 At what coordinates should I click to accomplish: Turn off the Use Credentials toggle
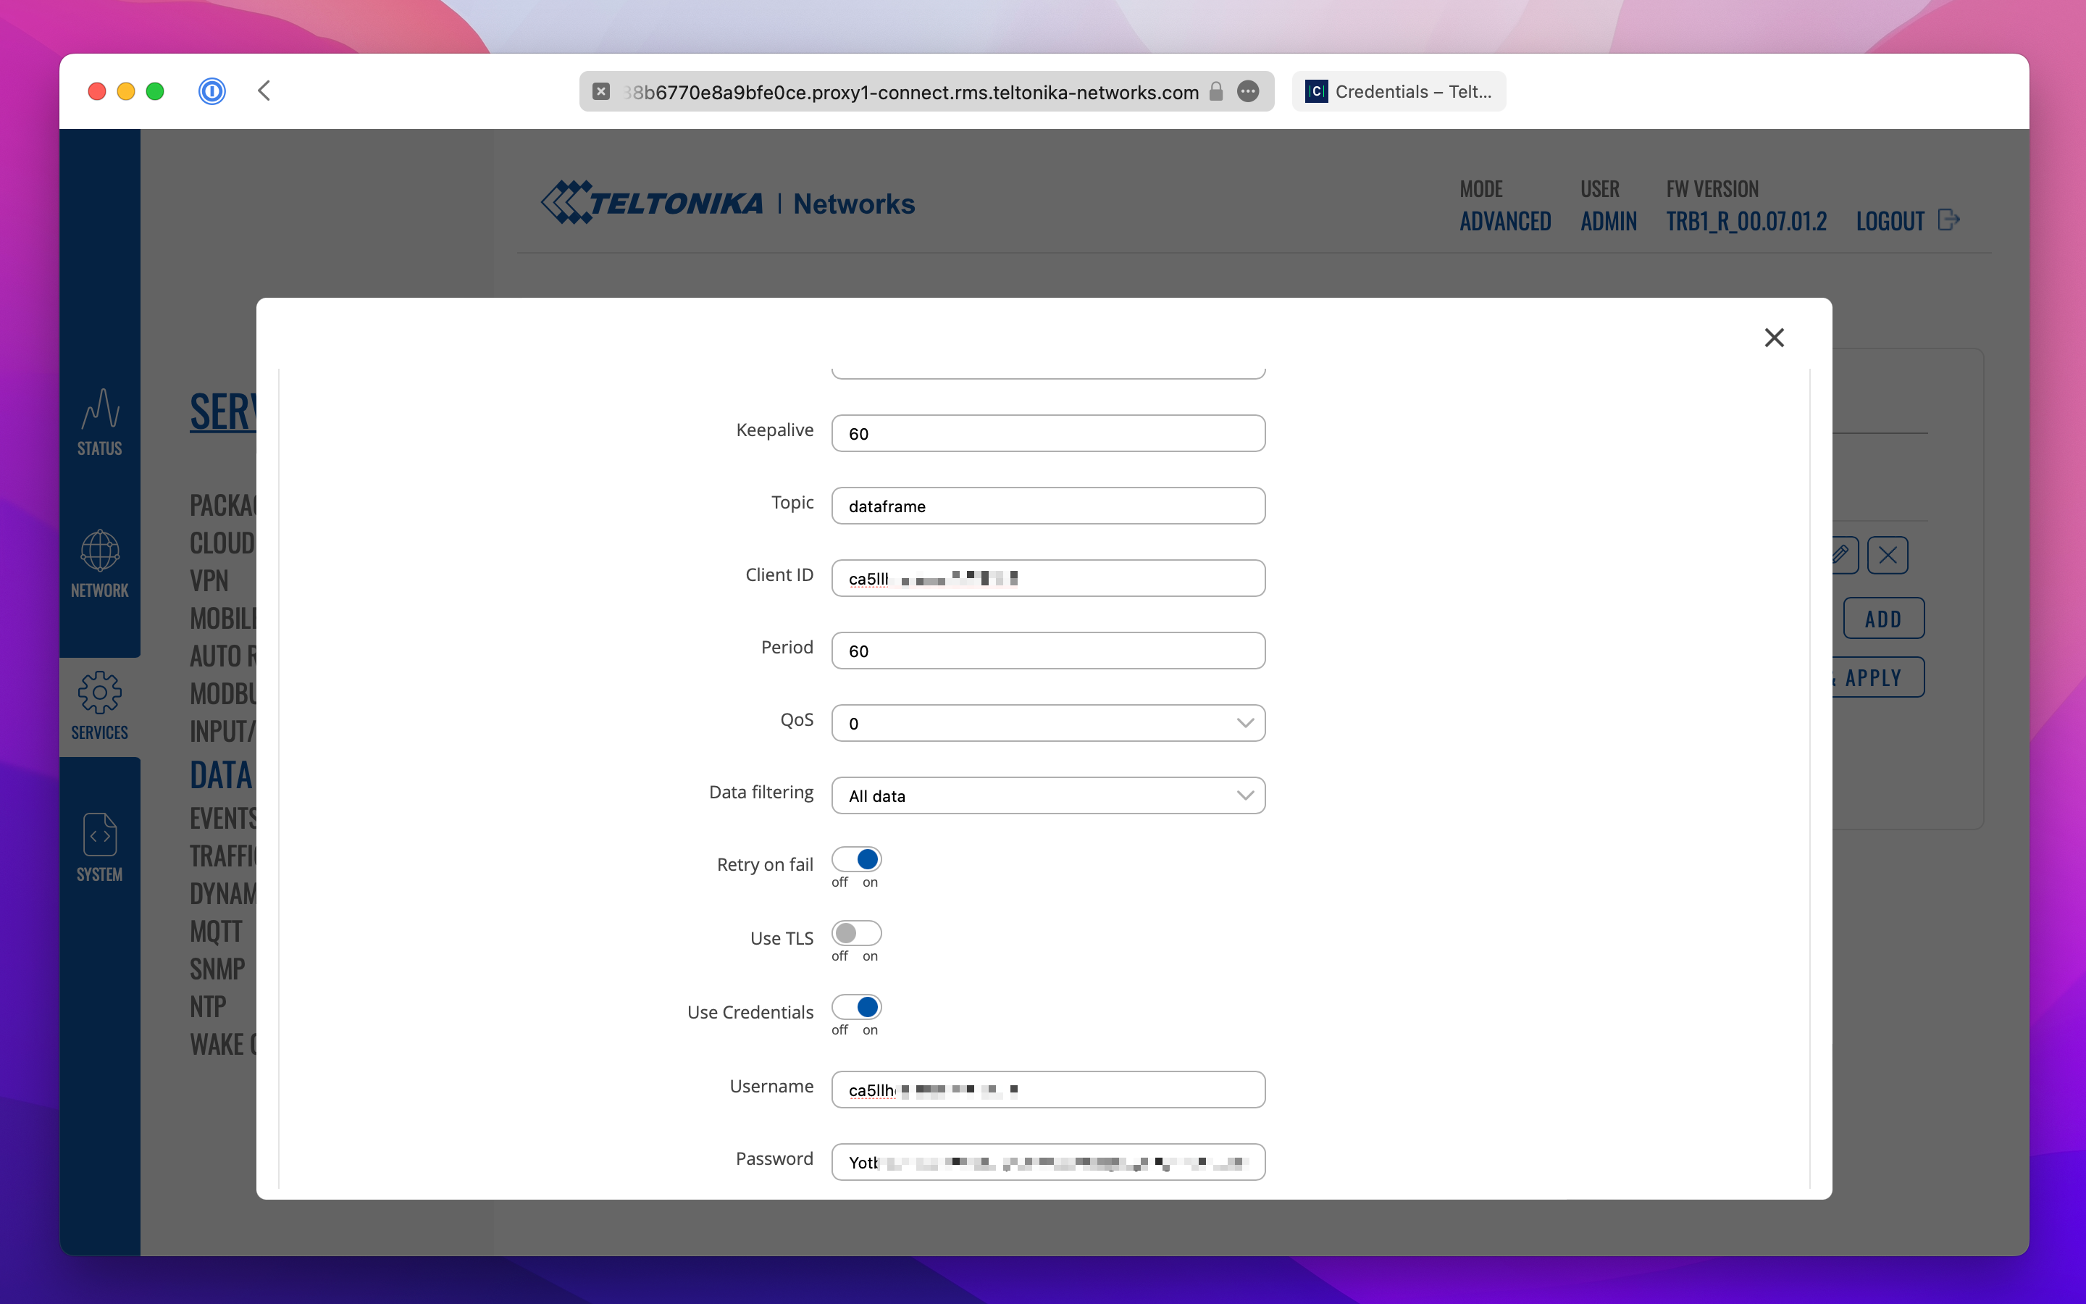[x=856, y=1006]
